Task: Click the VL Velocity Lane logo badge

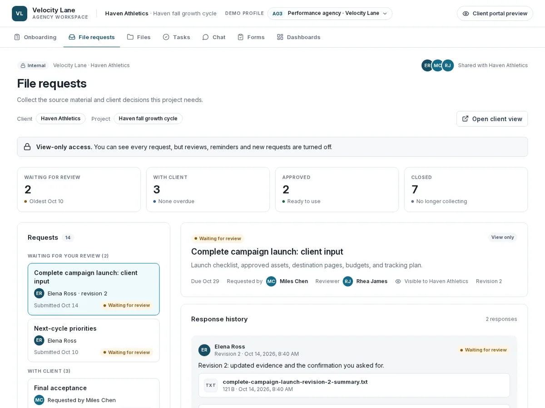Action: [20, 14]
